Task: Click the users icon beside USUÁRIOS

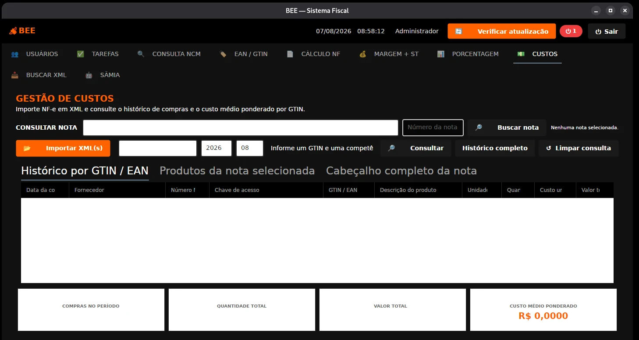Action: pyautogui.click(x=15, y=54)
